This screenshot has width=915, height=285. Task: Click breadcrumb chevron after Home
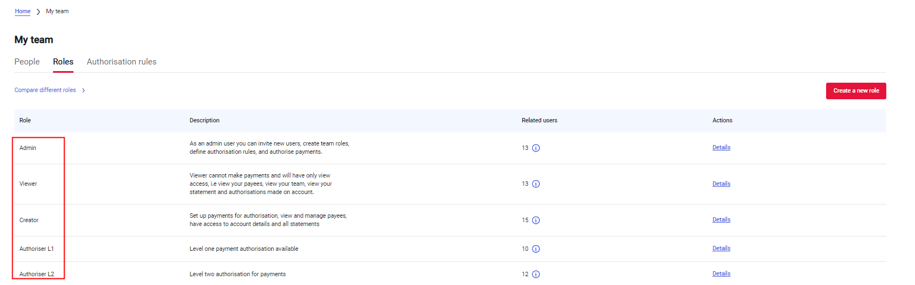point(38,12)
